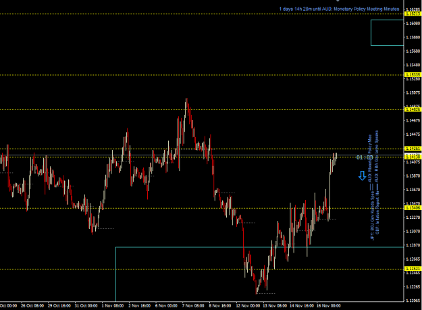Click the 1.14675 price scale value
Screen dimensions: 422x310
click(x=413, y=120)
